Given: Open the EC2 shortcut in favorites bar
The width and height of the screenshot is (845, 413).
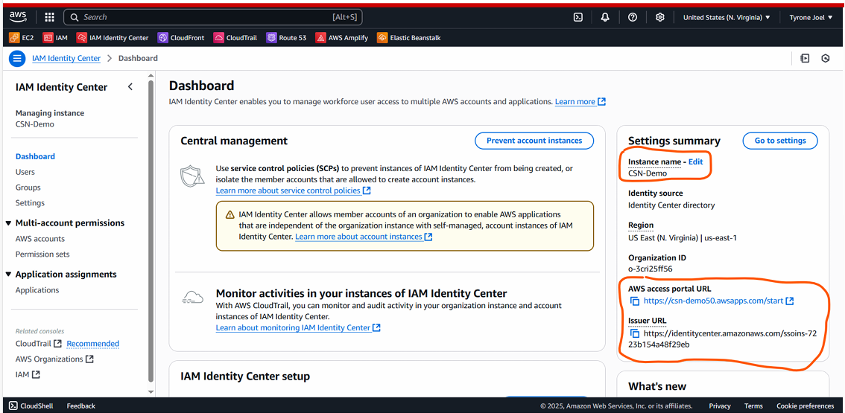Looking at the screenshot, I should tap(22, 38).
